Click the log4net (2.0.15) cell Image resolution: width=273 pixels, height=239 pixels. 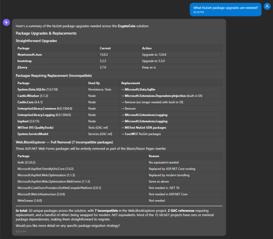[51, 121]
